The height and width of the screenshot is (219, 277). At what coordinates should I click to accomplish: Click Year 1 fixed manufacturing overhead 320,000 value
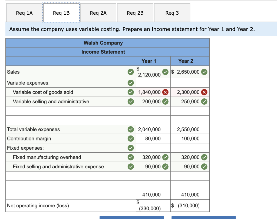151,157
